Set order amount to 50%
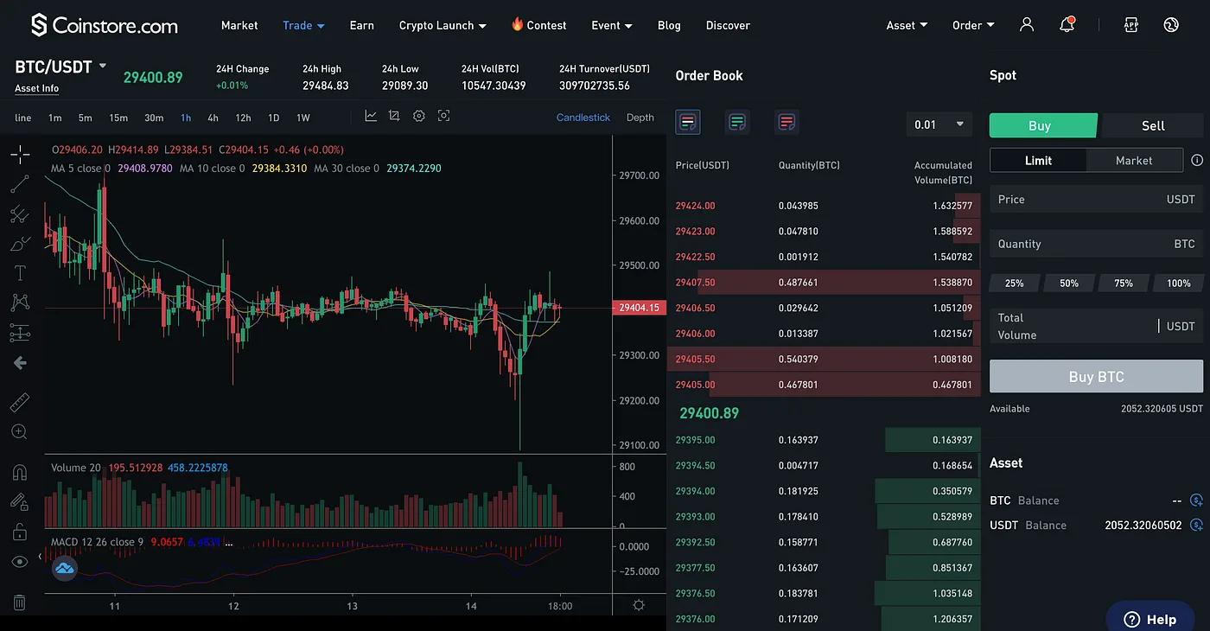The image size is (1210, 631). [x=1069, y=283]
